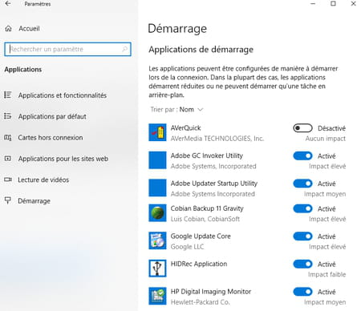
Task: Click the Désactivé status label
Action: (331, 128)
